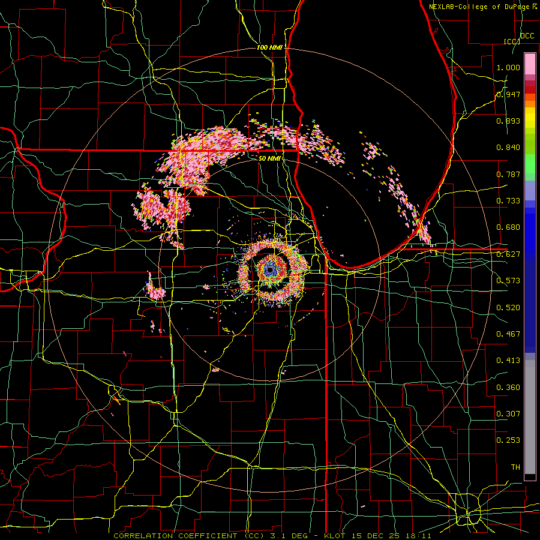The width and height of the screenshot is (540, 540).
Task: Click the 0.627 color scale label
Action: click(508, 254)
